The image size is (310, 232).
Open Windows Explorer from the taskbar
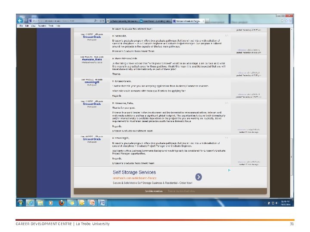(40, 203)
